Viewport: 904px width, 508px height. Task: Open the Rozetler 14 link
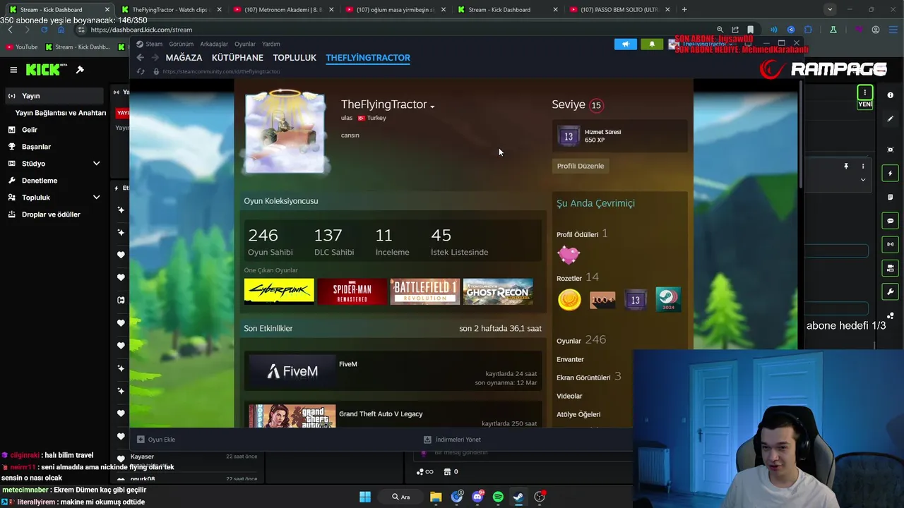tap(578, 278)
